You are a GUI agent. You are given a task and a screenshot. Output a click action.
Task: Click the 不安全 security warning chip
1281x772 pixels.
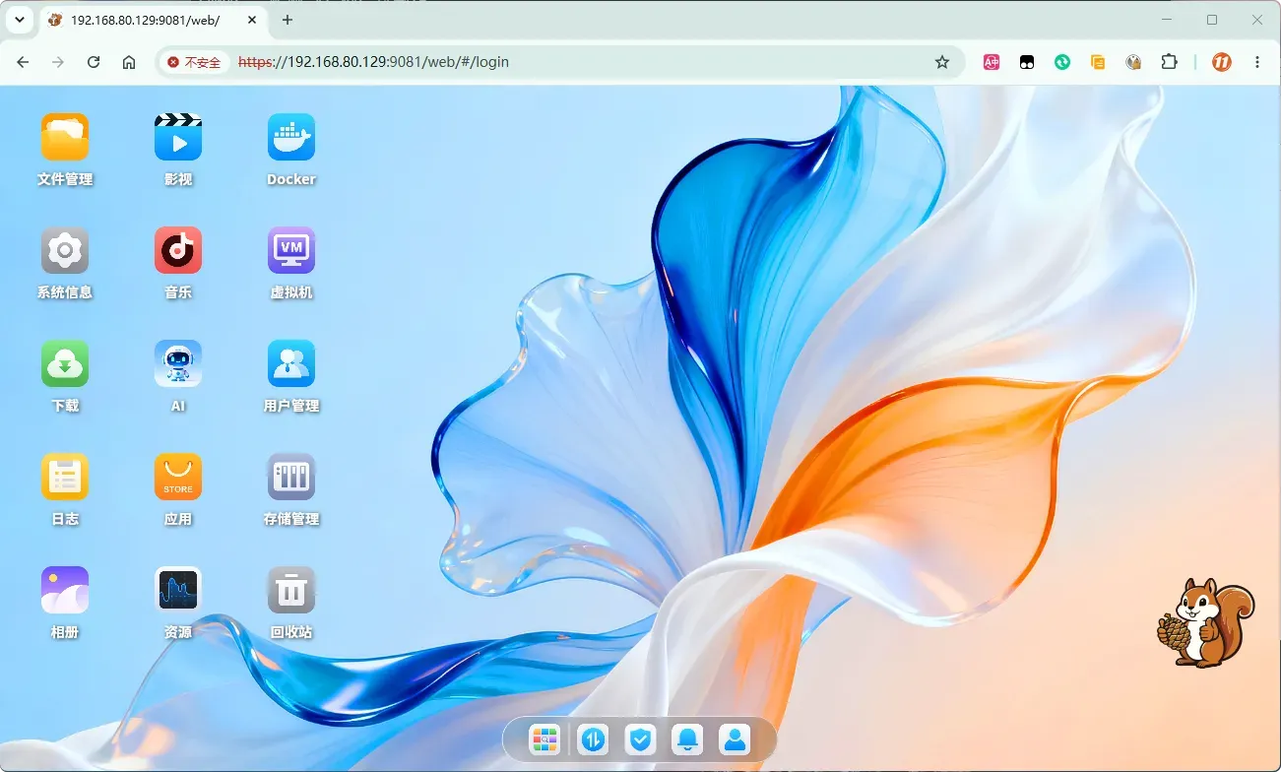click(x=194, y=62)
